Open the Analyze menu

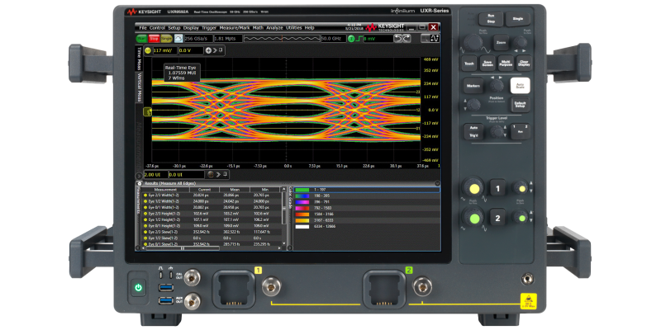point(275,28)
